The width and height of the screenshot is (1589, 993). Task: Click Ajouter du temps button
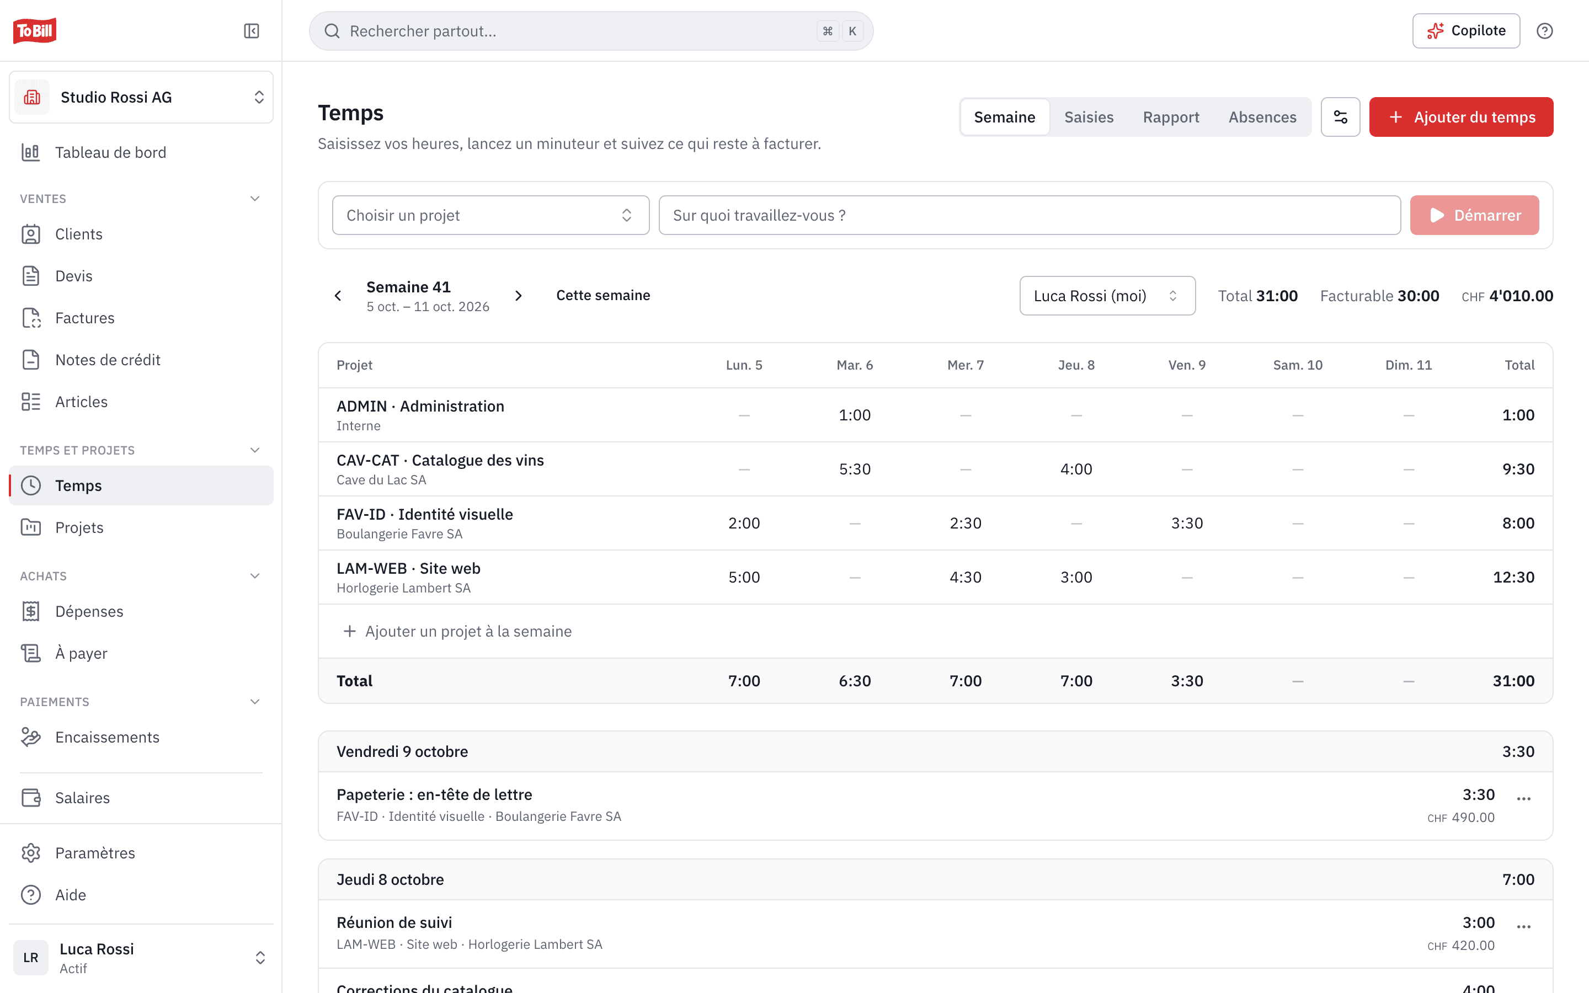click(x=1461, y=117)
